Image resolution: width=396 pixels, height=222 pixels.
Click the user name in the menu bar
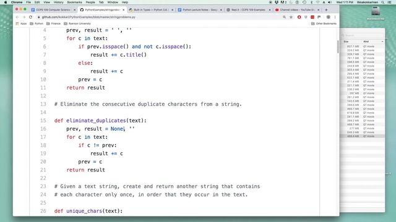click(368, 2)
